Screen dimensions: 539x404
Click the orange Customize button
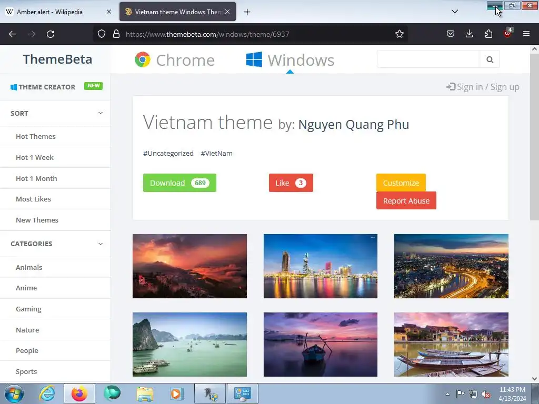401,183
